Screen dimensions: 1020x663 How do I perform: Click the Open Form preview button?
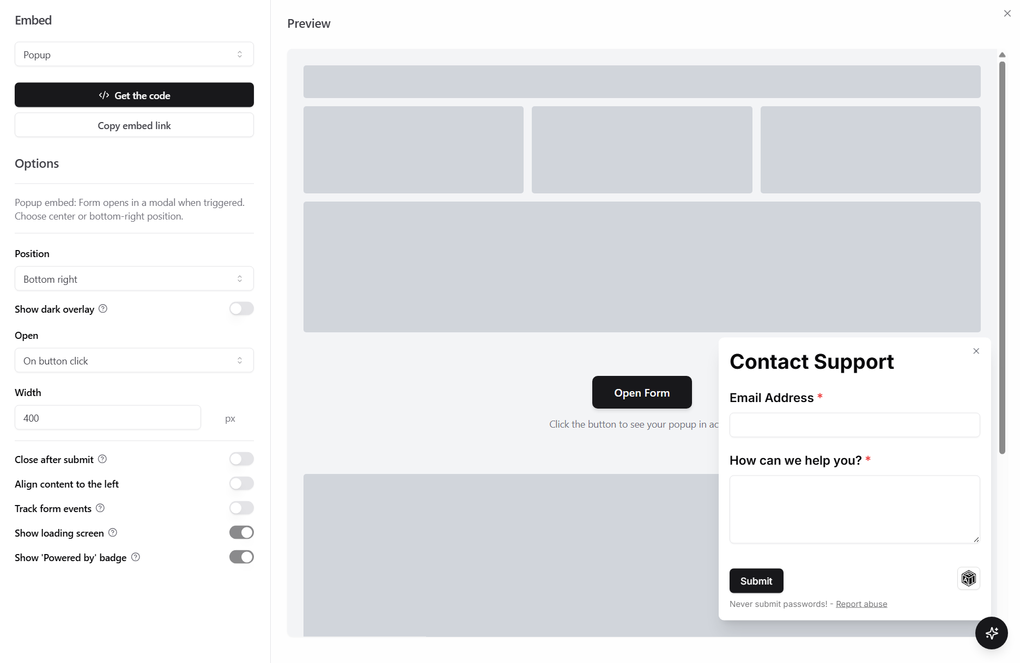pos(642,392)
